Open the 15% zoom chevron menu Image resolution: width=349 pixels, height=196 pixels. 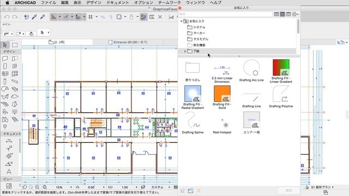pyautogui.click(x=71, y=187)
